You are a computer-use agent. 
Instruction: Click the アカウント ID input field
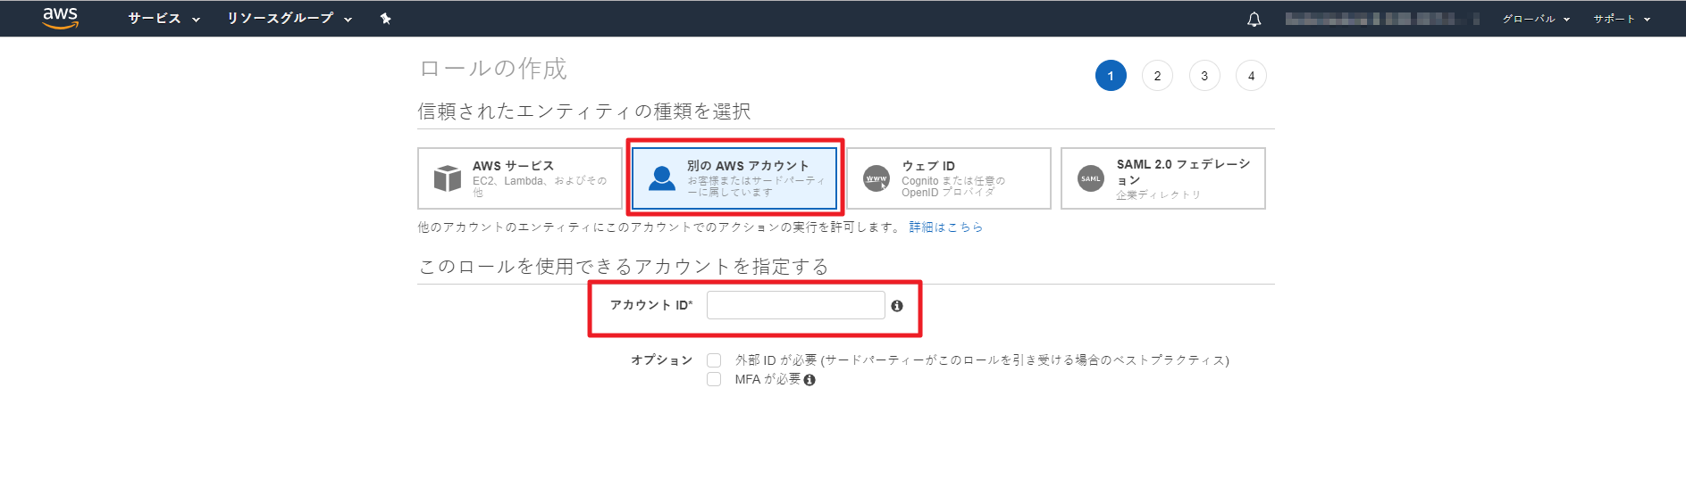[x=795, y=305]
